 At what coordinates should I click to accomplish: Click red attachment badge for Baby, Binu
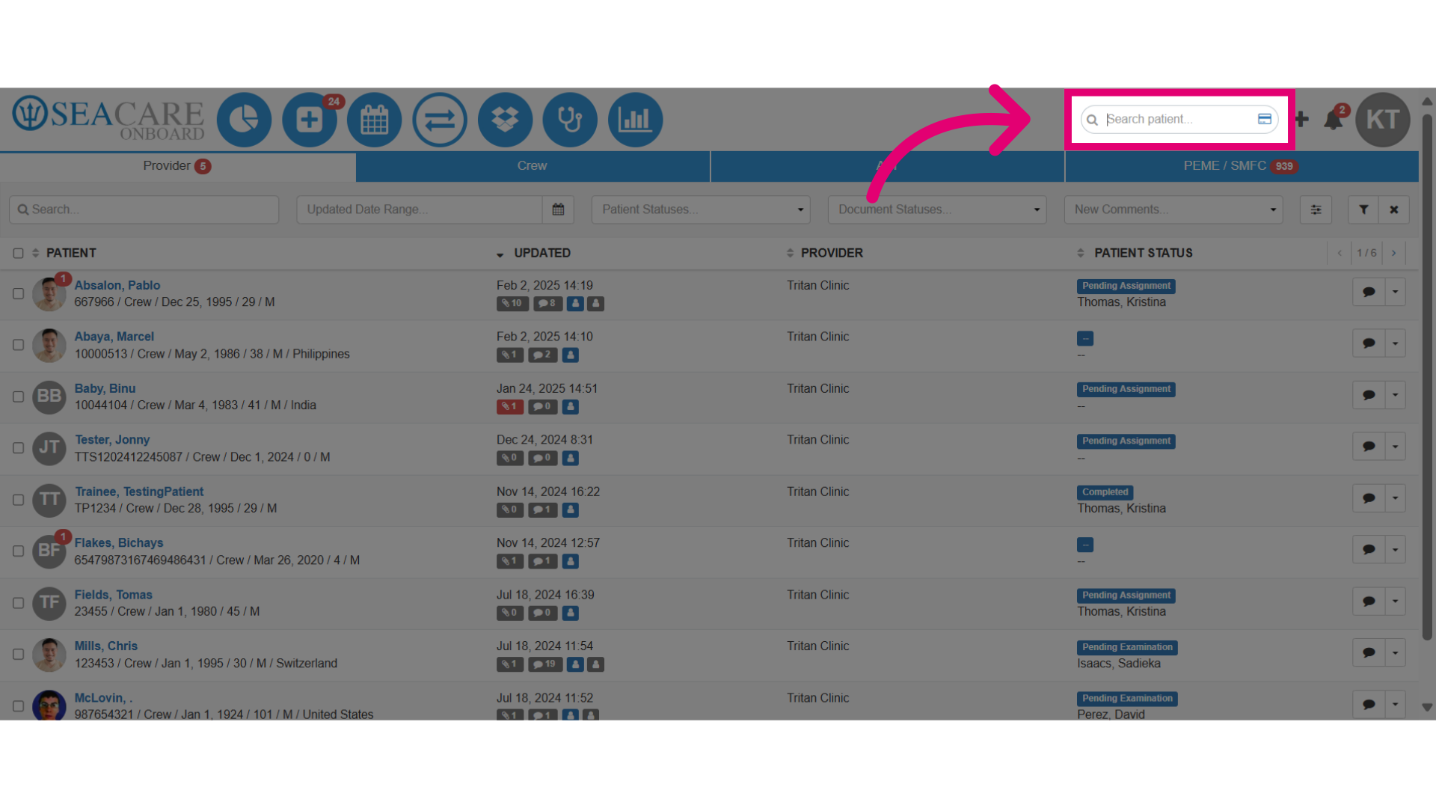click(x=510, y=406)
